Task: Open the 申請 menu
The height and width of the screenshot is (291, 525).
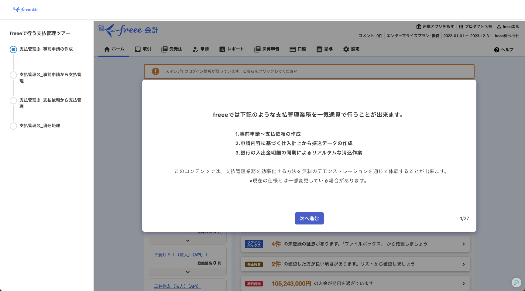Action: click(x=201, y=49)
